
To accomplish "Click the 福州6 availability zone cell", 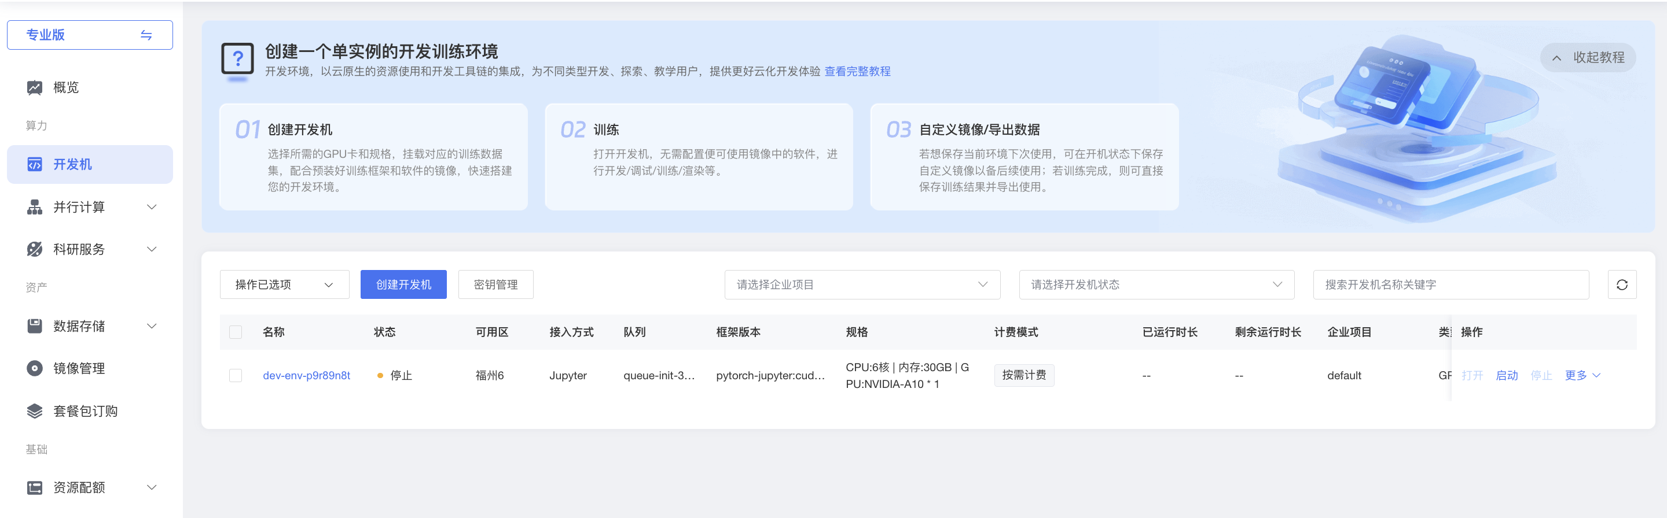I will click(x=489, y=375).
